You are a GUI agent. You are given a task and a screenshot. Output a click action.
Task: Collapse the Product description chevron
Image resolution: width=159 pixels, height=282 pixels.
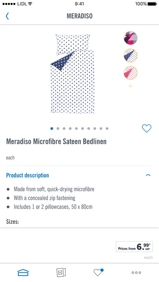coord(148,175)
